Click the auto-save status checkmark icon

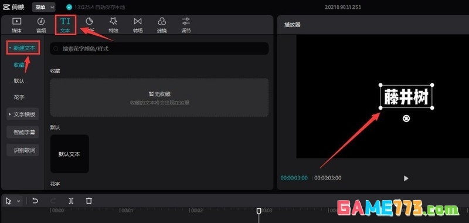coord(69,7)
